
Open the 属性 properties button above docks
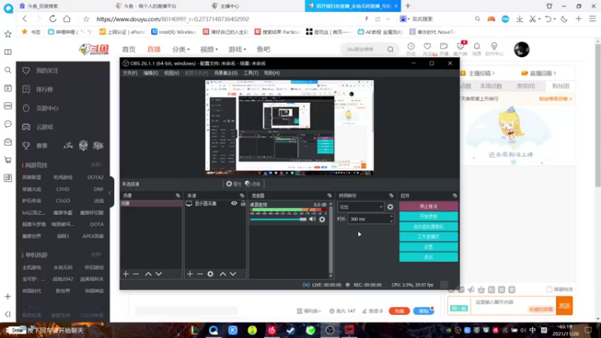(234, 184)
